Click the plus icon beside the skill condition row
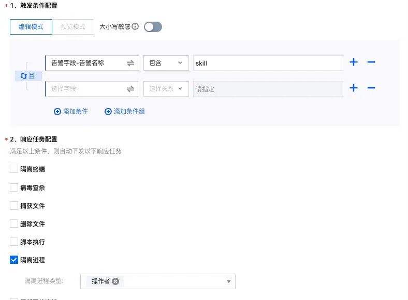 click(353, 62)
